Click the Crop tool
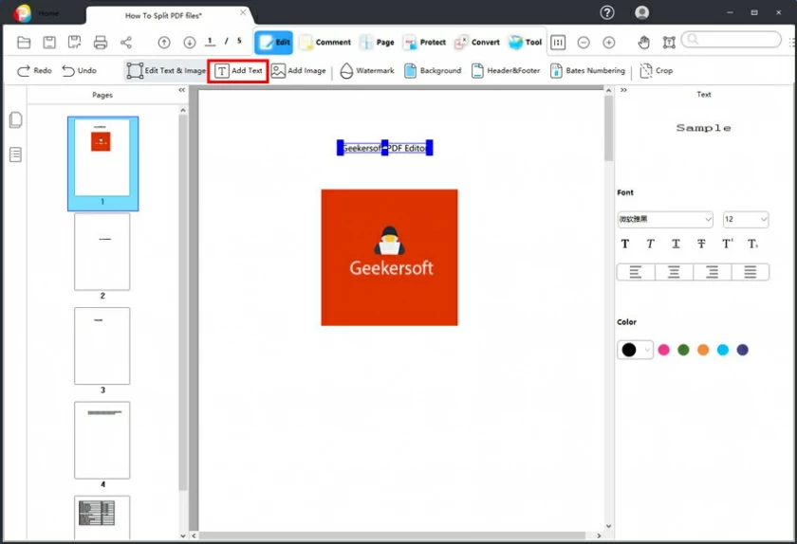The width and height of the screenshot is (797, 544). [x=657, y=71]
